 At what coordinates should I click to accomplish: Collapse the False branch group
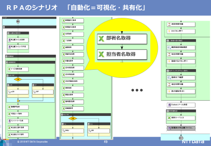point(88,124)
